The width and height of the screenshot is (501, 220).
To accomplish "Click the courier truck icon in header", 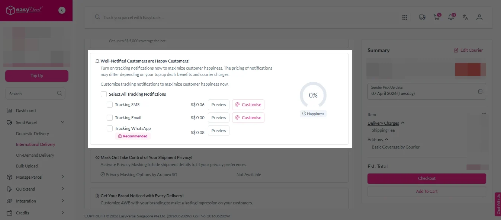I will (x=422, y=17).
